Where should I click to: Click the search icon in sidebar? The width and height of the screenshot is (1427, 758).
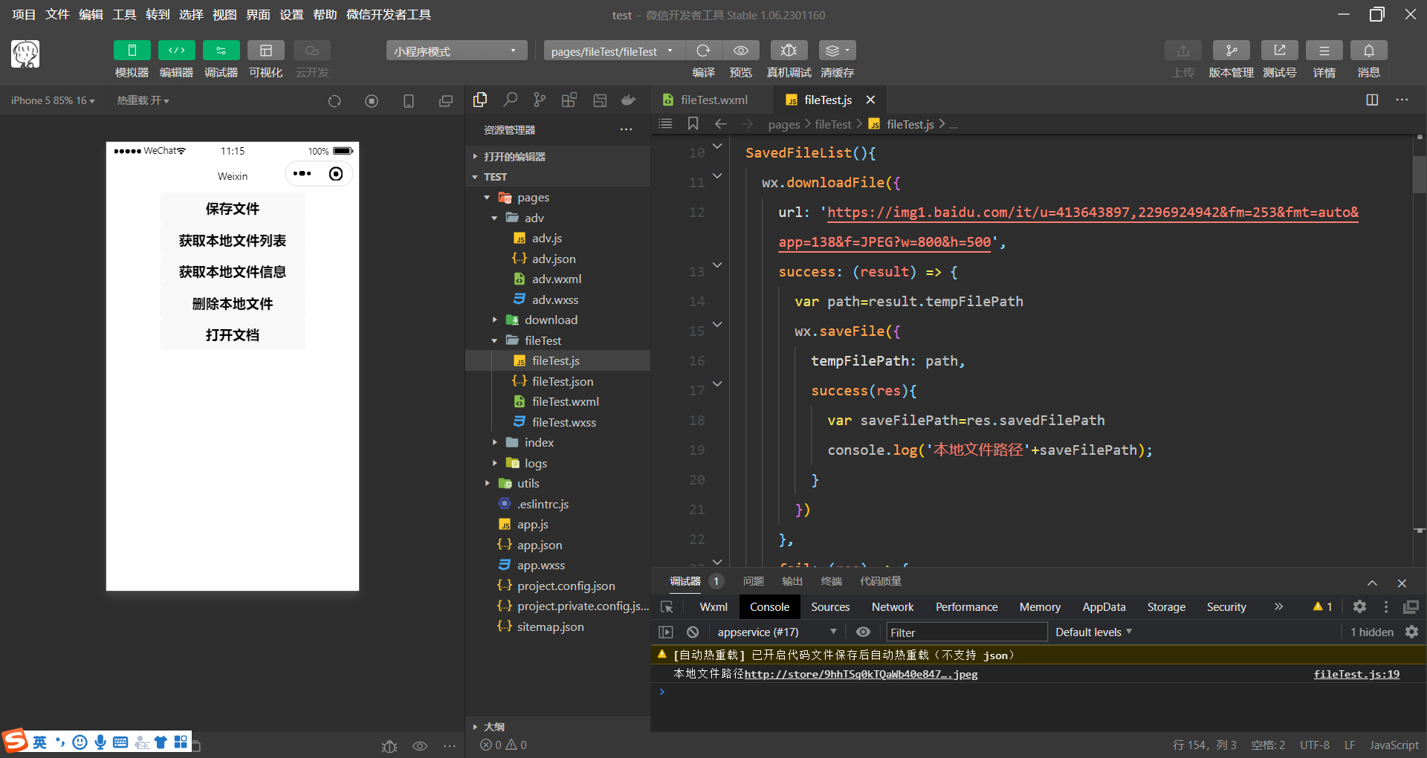(510, 100)
